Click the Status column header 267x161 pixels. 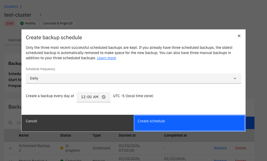(65, 135)
